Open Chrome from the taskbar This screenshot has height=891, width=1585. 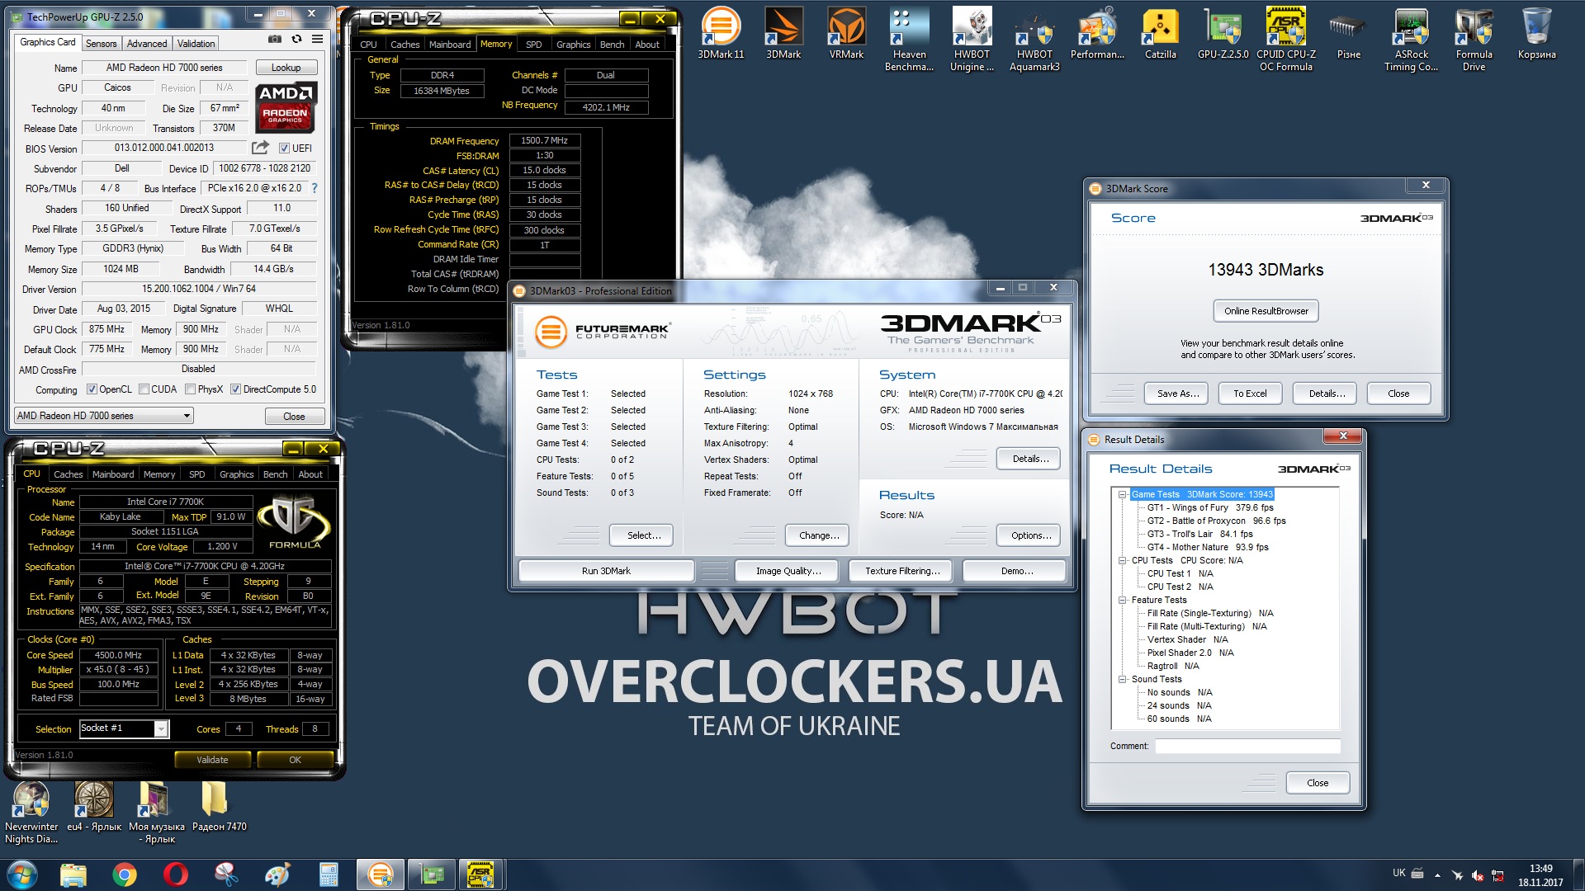[x=125, y=874]
